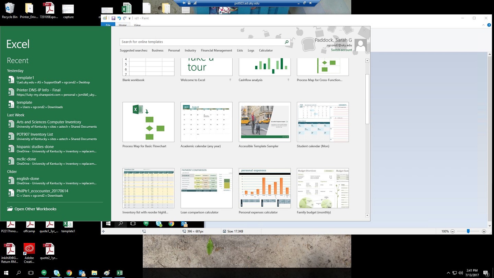Screen dimensions: 494x278
Task: Click Paint's zoom slider handle
Action: (x=468, y=231)
